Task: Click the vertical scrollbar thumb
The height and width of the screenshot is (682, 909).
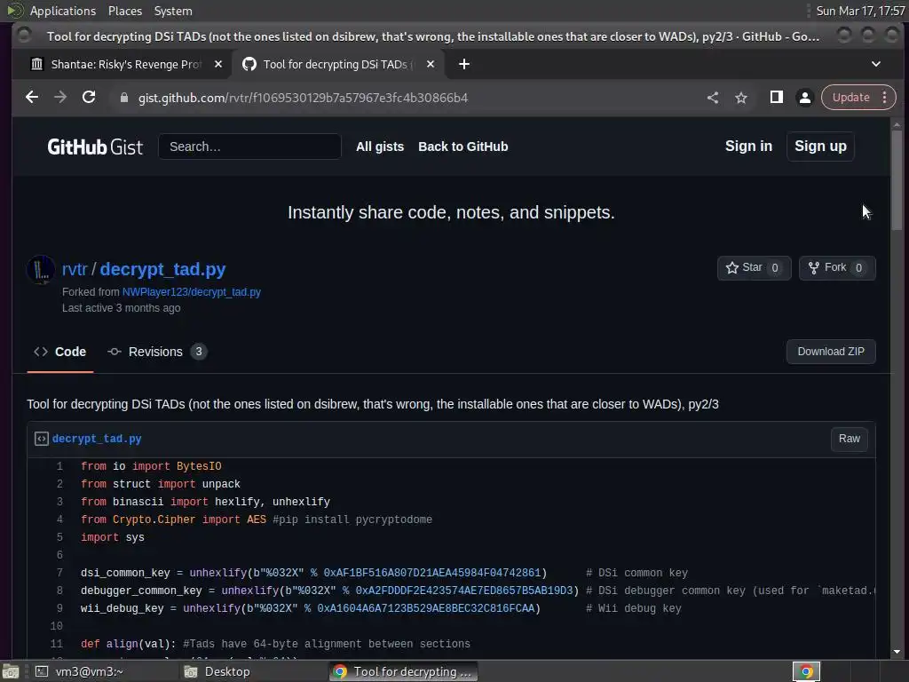Action: (897, 179)
